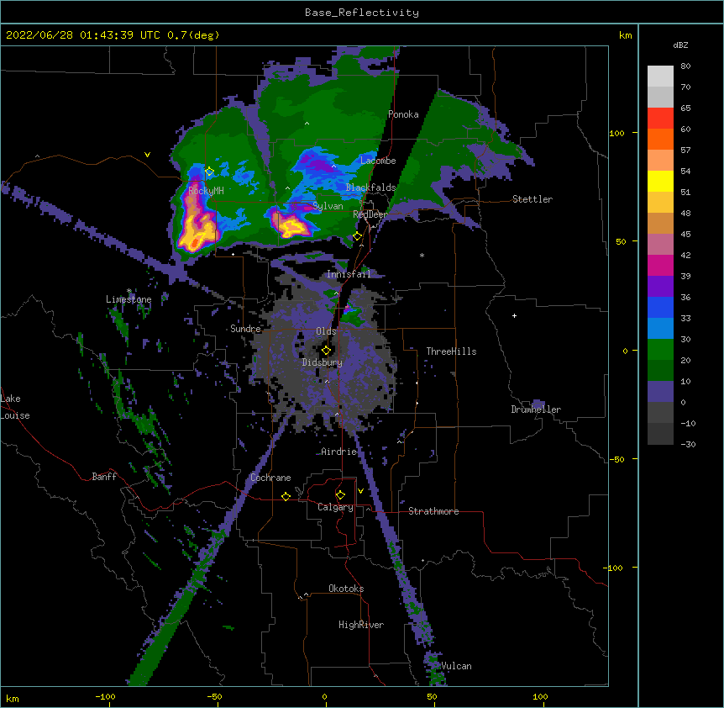The width and height of the screenshot is (724, 708).
Task: Select the HighRiver town label
Action: [361, 625]
